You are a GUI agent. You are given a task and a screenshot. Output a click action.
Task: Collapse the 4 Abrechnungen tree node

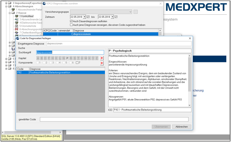pos(6,6)
